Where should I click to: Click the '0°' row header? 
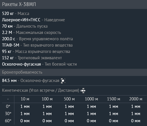[x=8, y=106]
